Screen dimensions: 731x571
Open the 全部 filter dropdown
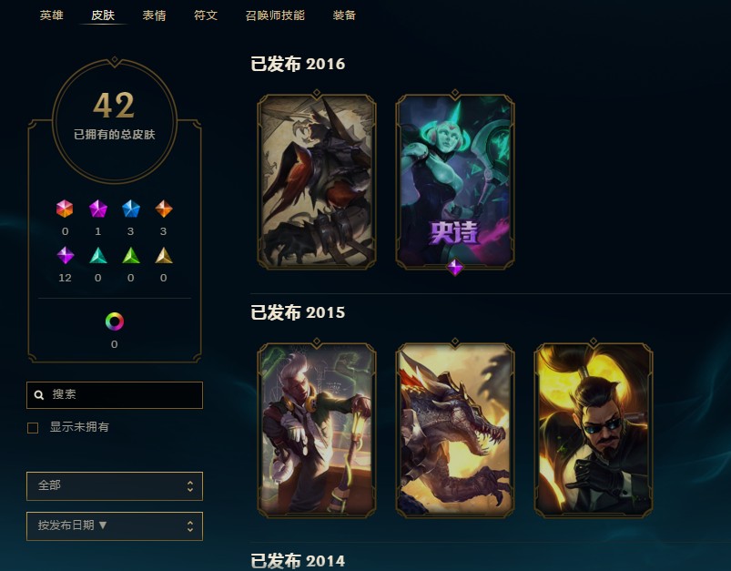(115, 486)
